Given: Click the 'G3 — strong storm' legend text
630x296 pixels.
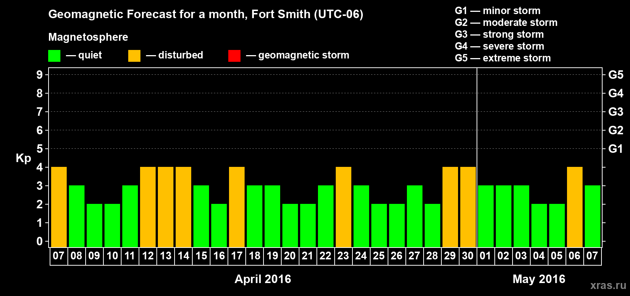Looking at the screenshot, I should 499,34.
